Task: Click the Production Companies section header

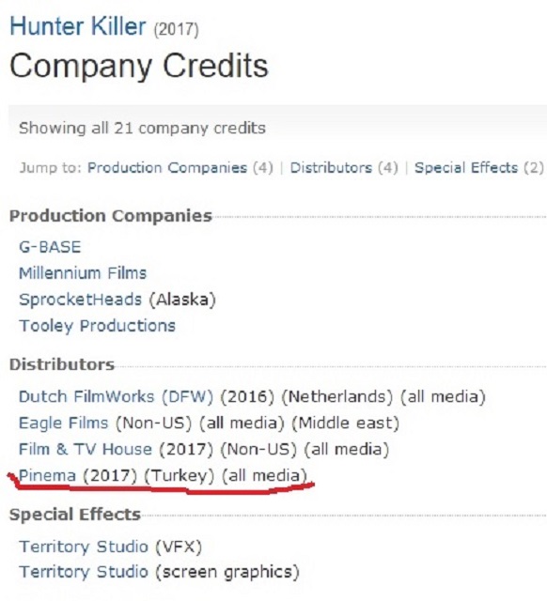Action: 111,216
